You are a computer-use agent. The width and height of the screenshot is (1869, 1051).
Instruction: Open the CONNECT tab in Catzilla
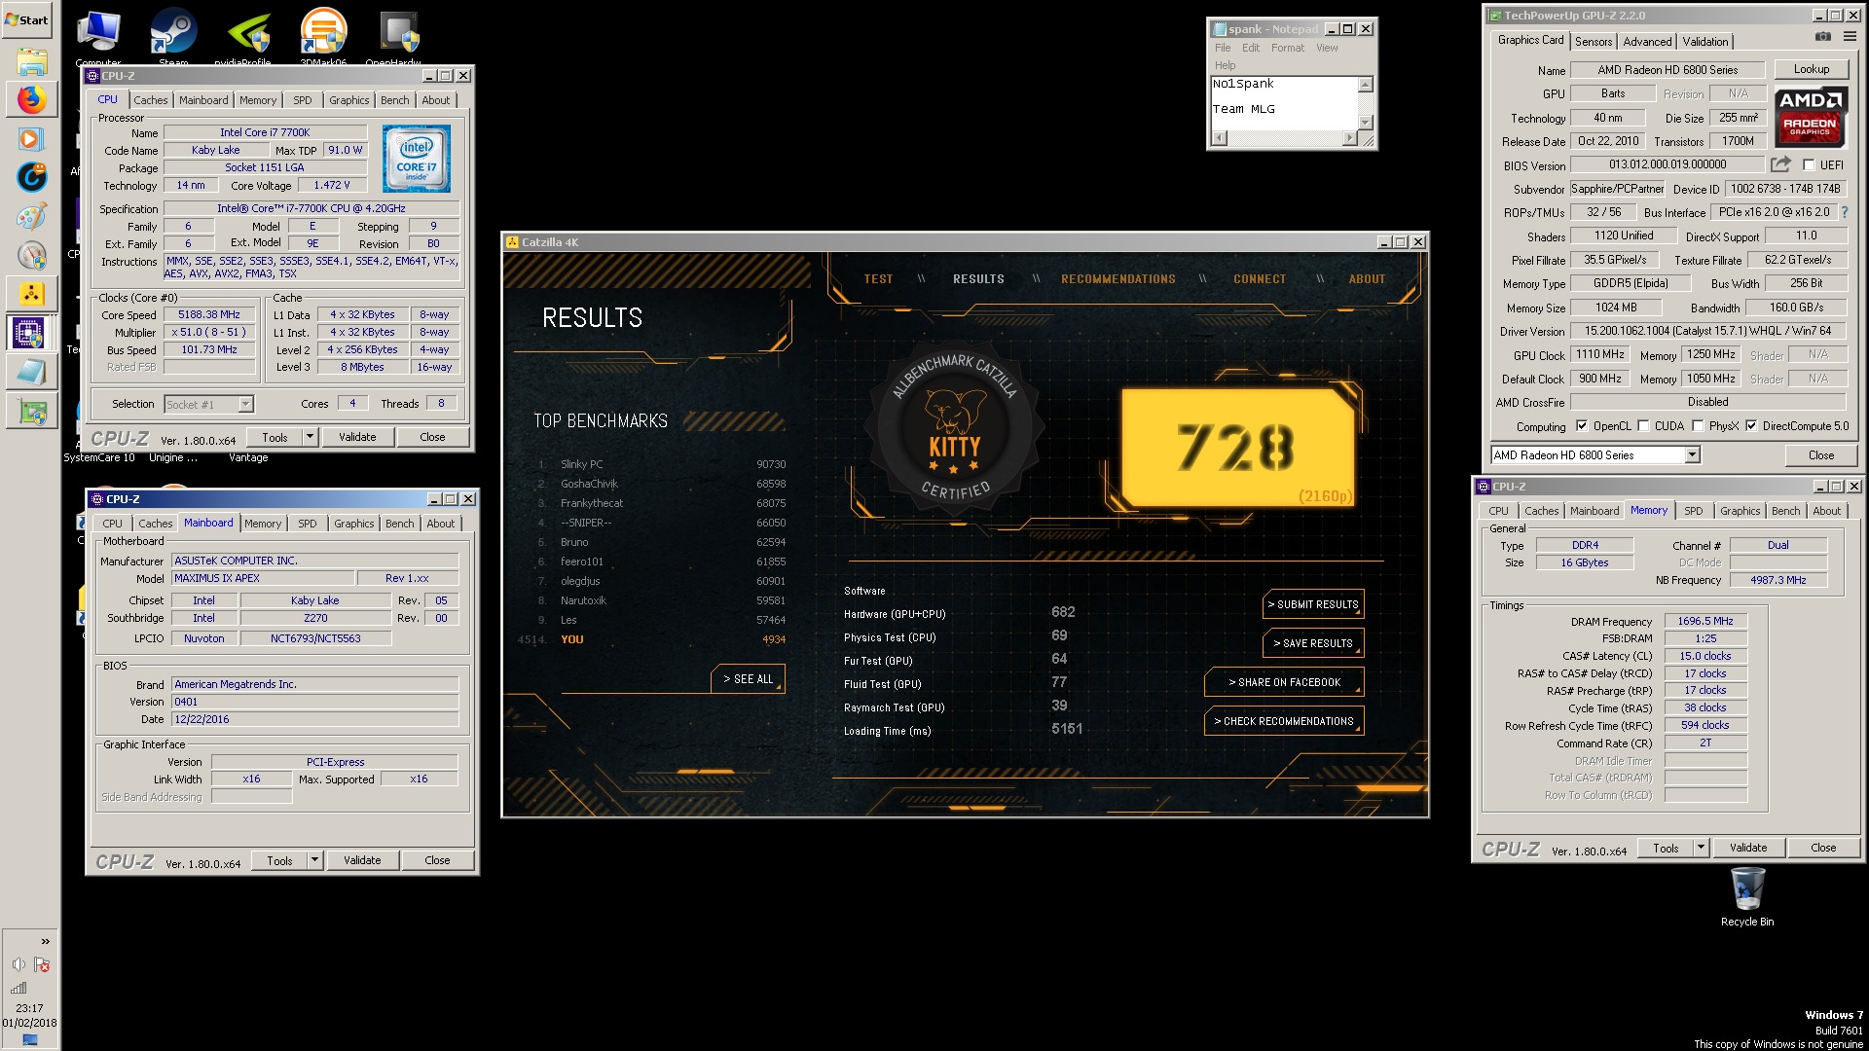click(1260, 279)
